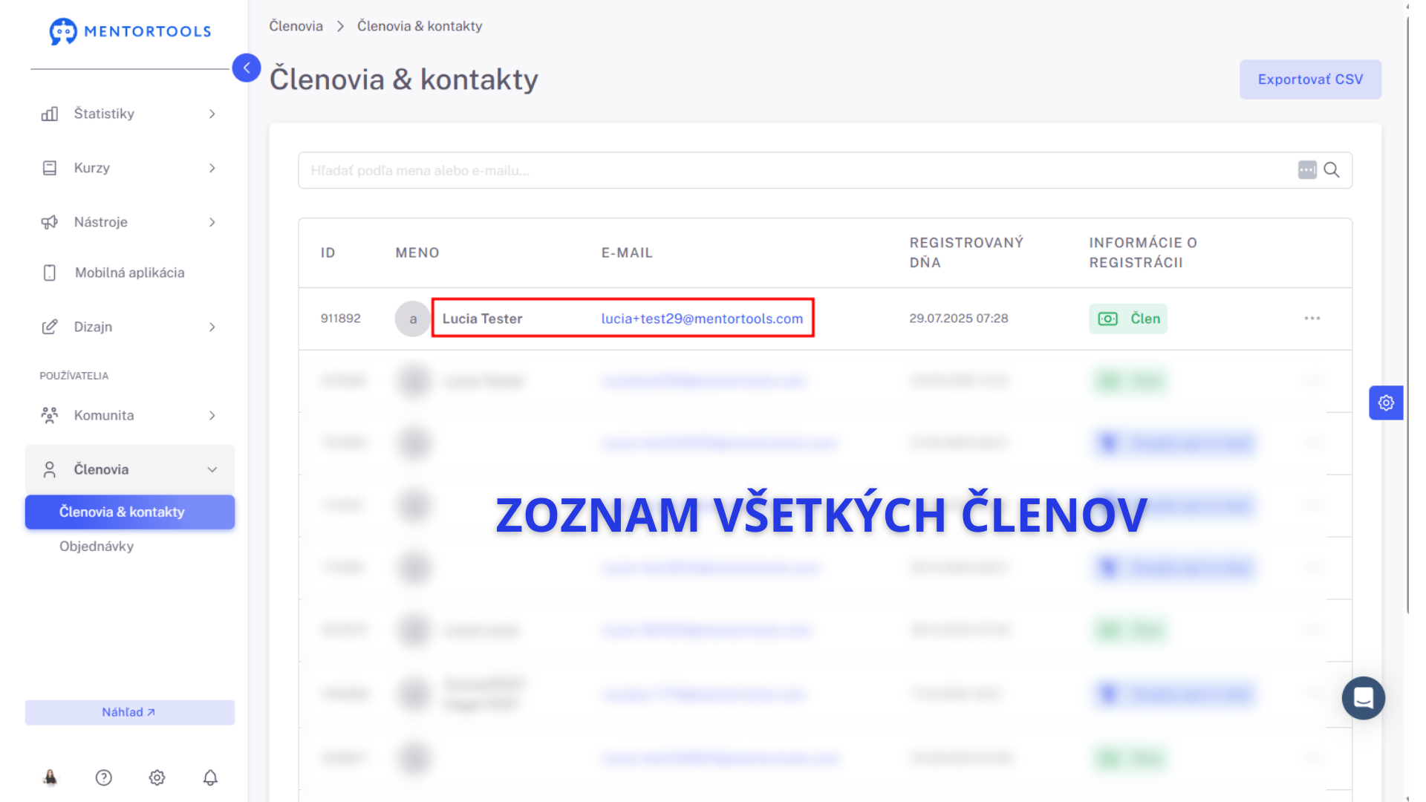Expand the Štatistiky menu

[130, 114]
